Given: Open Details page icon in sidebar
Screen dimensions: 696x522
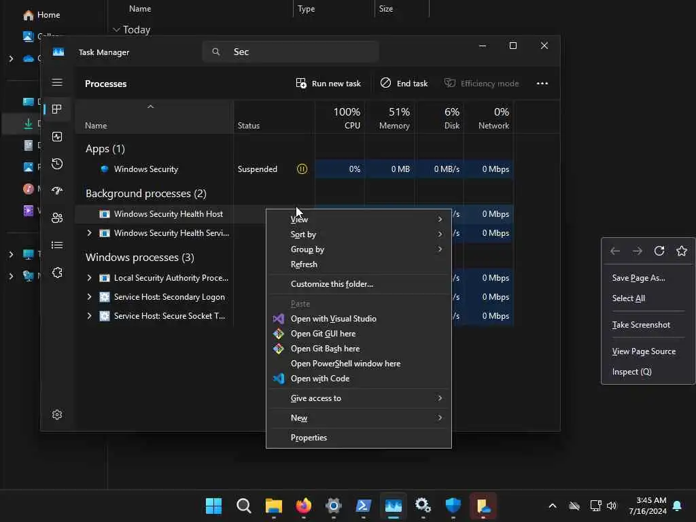Looking at the screenshot, I should (57, 245).
